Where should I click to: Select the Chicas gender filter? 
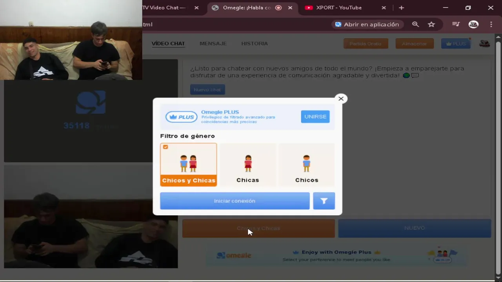[x=247, y=164]
